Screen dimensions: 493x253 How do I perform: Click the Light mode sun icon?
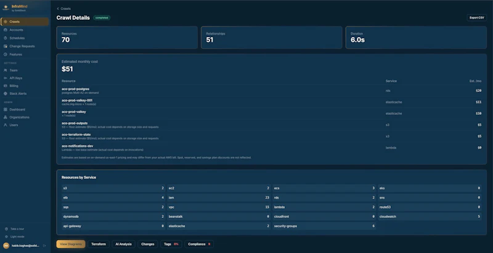pos(6,236)
